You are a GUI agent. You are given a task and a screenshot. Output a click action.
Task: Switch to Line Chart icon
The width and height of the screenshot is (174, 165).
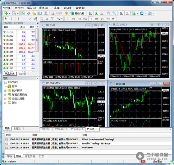pyautogui.click(x=102, y=13)
